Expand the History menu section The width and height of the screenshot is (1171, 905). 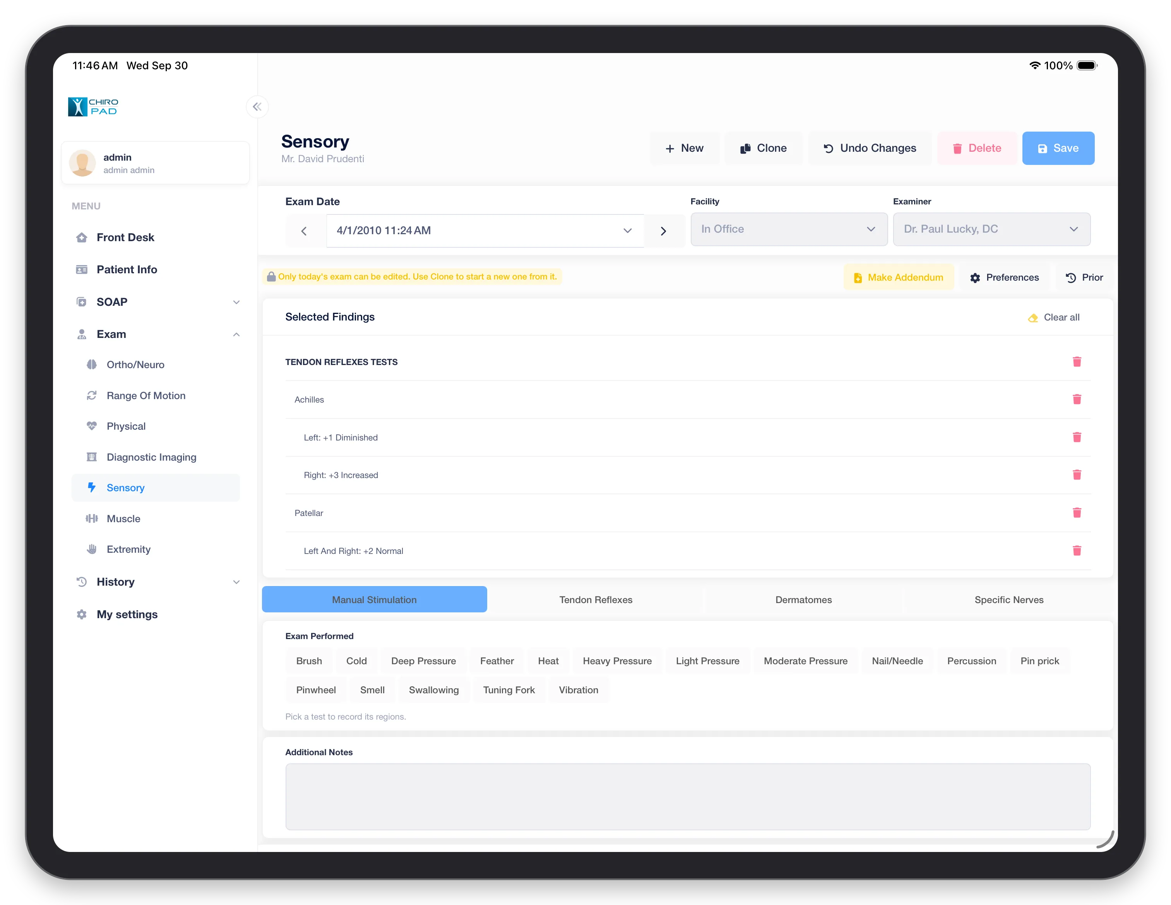click(156, 582)
